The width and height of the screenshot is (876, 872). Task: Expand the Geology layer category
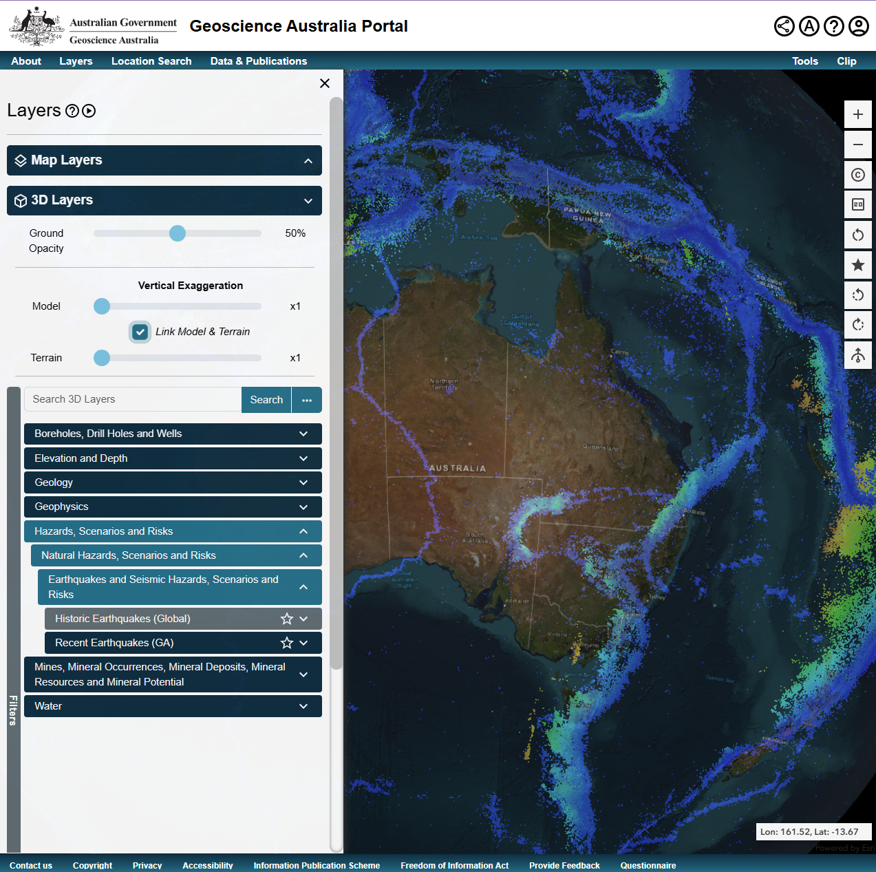click(x=173, y=482)
